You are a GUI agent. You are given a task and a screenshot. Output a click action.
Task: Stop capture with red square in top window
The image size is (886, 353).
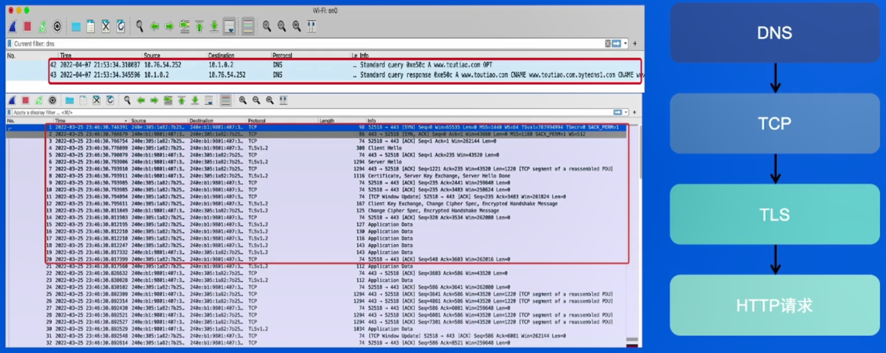(x=27, y=26)
